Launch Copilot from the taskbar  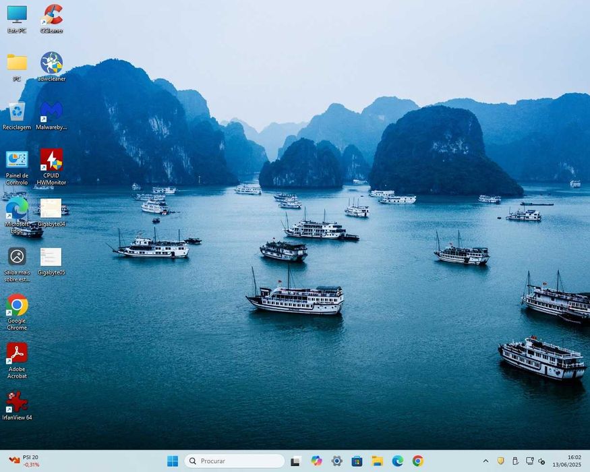[316, 461]
